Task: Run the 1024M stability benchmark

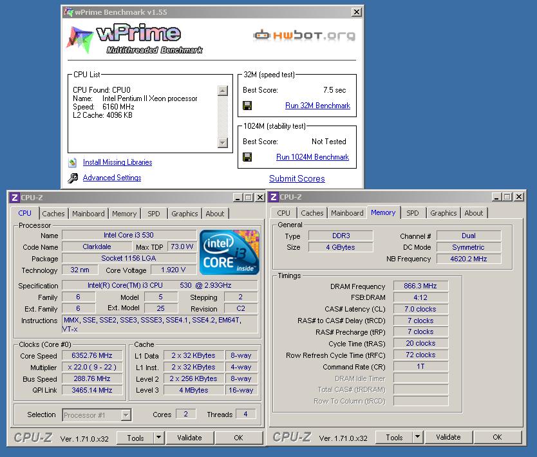Action: [312, 157]
